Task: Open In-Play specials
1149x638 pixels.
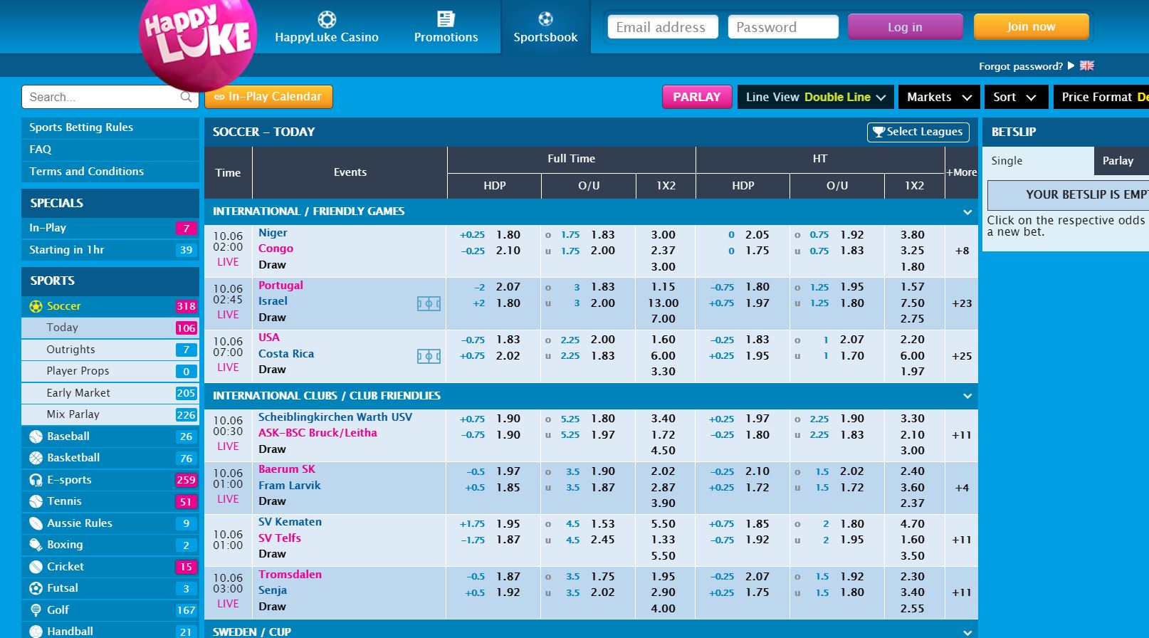Action: point(110,228)
